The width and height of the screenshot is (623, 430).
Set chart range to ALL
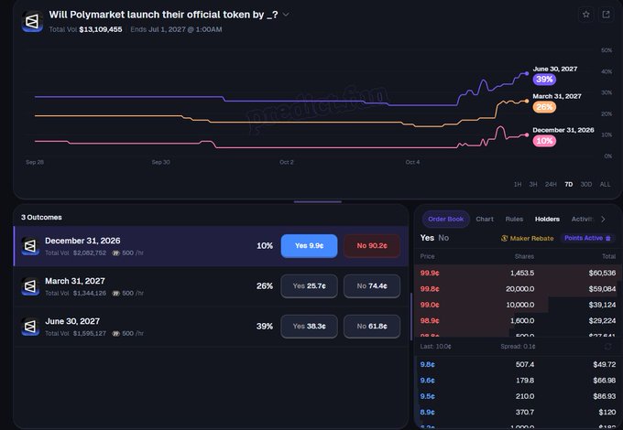[605, 185]
